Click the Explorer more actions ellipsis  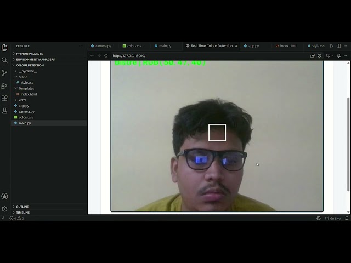tap(81, 46)
